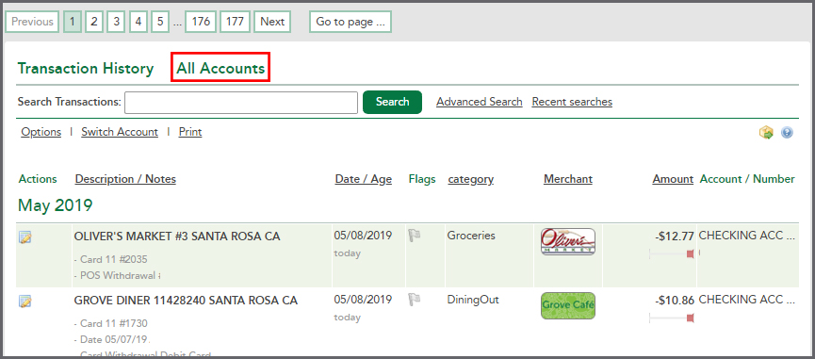This screenshot has height=359, width=815.
Task: Flag the Oliver's Market transaction
Action: click(x=415, y=236)
